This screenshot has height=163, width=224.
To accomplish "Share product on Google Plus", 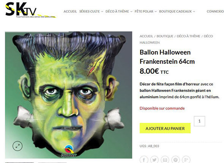I will tap(186, 160).
